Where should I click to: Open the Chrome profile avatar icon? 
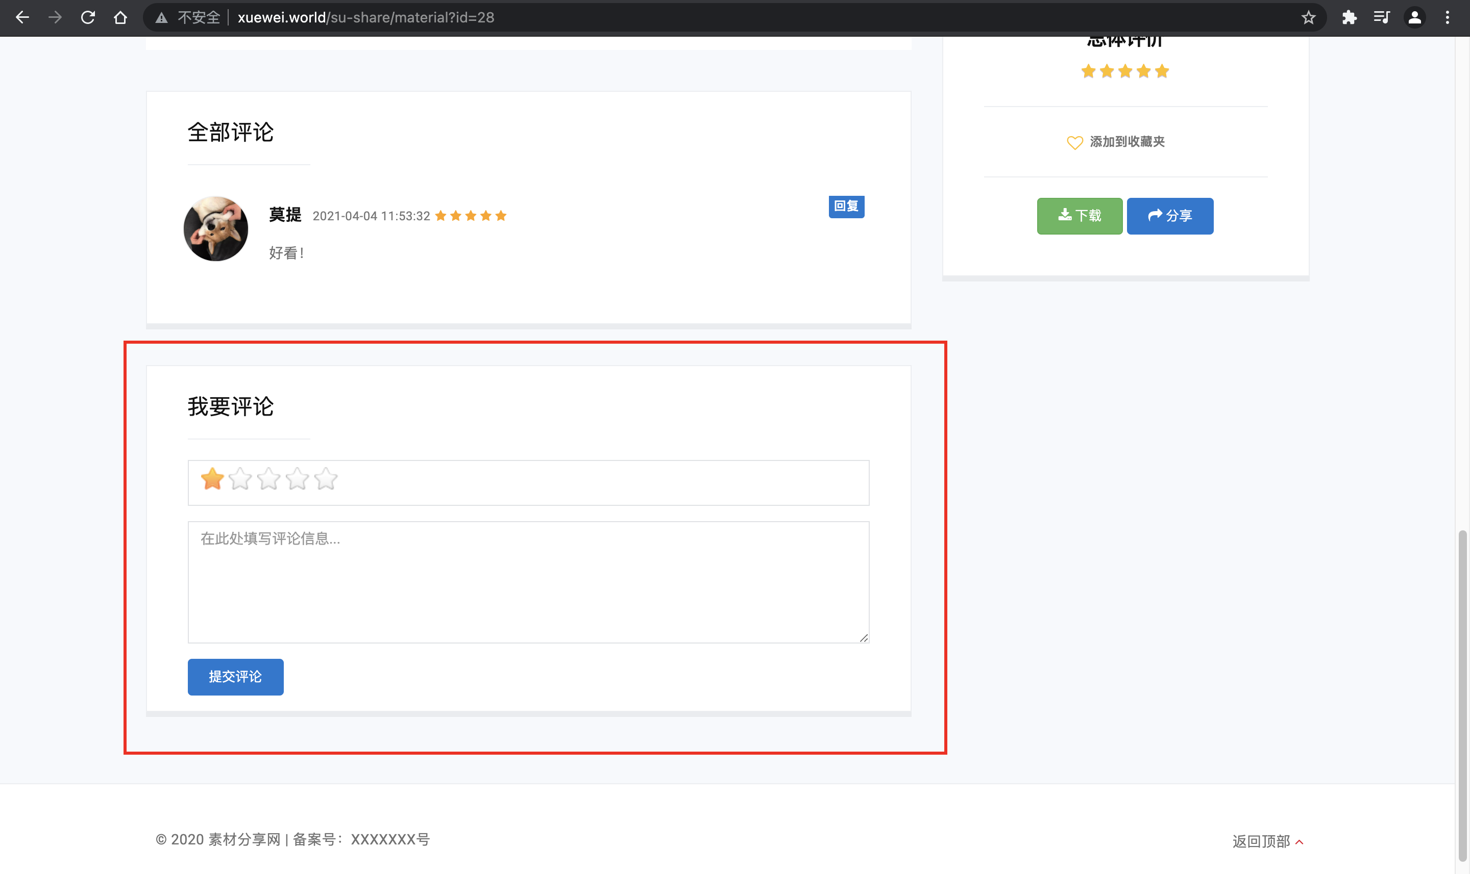point(1414,18)
